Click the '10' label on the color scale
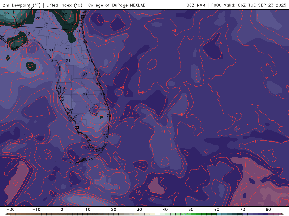The width and height of the screenshot is (289, 216). [x=88, y=210]
